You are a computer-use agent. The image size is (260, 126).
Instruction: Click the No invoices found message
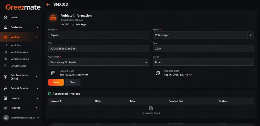tap(151, 113)
